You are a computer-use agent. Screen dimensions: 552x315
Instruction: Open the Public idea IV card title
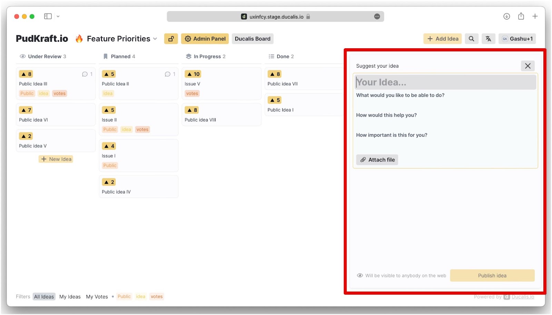click(x=116, y=192)
